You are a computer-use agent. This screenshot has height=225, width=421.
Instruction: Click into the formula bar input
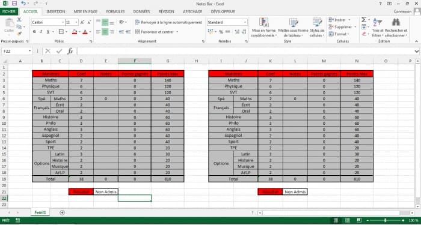coord(245,51)
